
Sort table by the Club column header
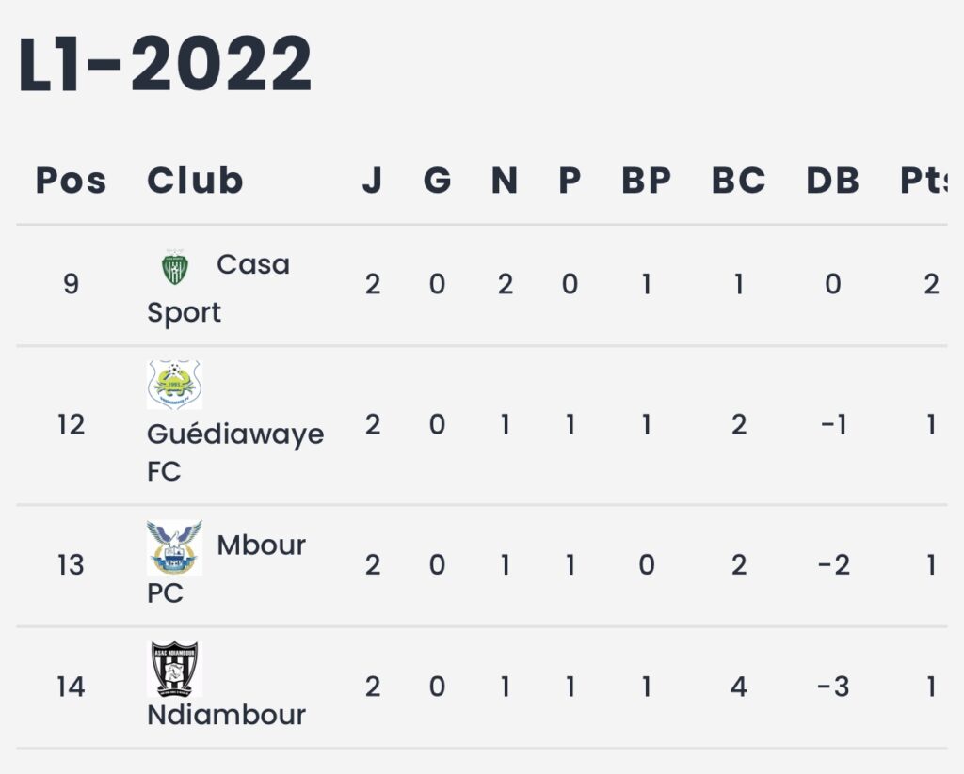click(195, 181)
